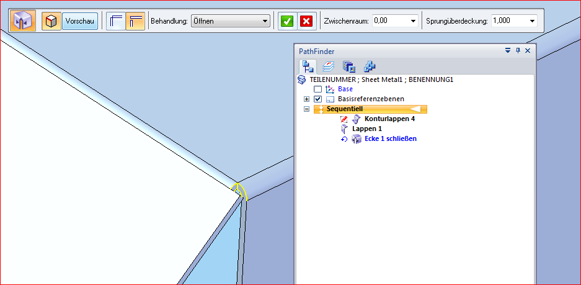Select the Basisreferenzebenen tree entry
The height and width of the screenshot is (285, 581).
pos(371,99)
